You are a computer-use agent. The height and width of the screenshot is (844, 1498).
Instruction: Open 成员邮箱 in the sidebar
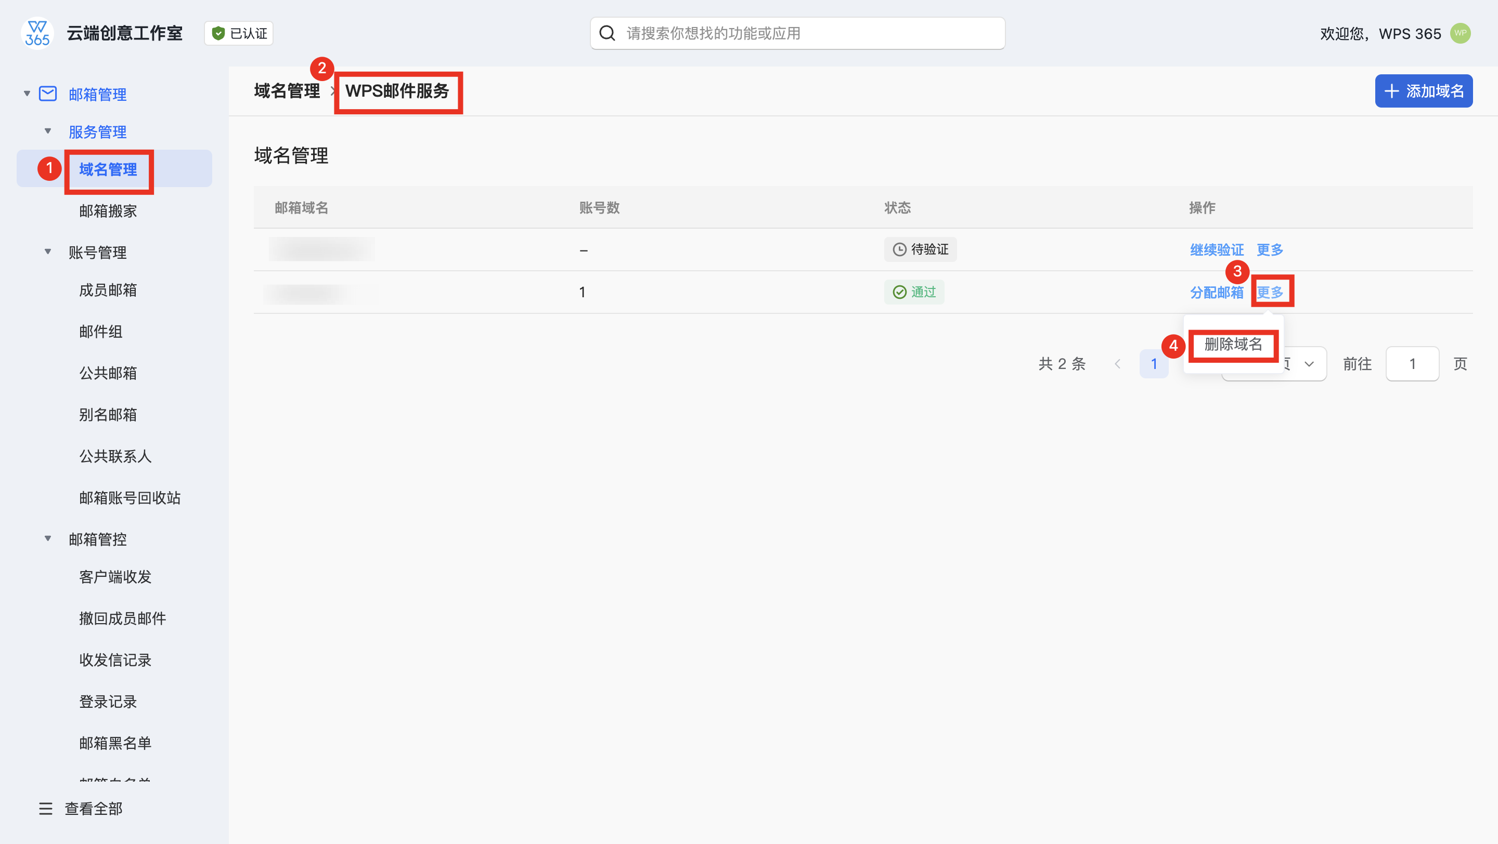(x=108, y=290)
